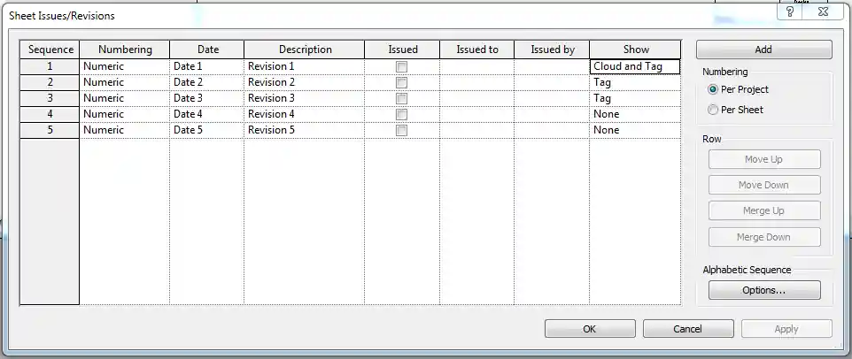Viewport: 852px width, 359px height.
Task: Edit the Date 3 cell
Action: 205,98
